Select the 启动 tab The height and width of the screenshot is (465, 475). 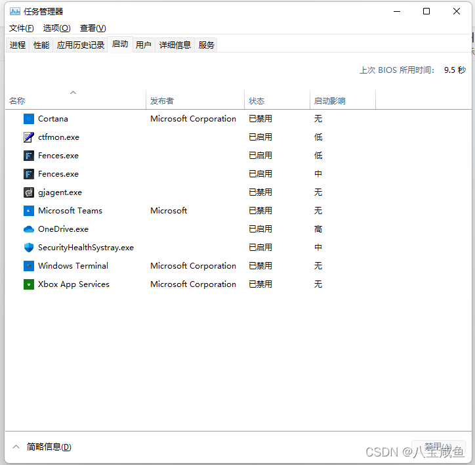[120, 44]
